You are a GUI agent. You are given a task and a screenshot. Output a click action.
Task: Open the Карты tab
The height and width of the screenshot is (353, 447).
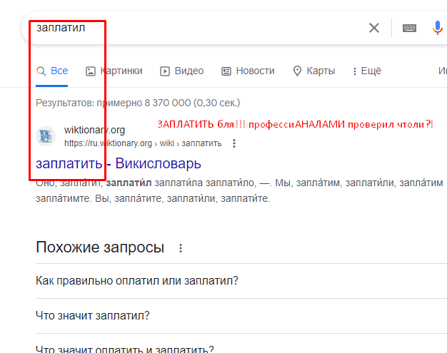[314, 71]
